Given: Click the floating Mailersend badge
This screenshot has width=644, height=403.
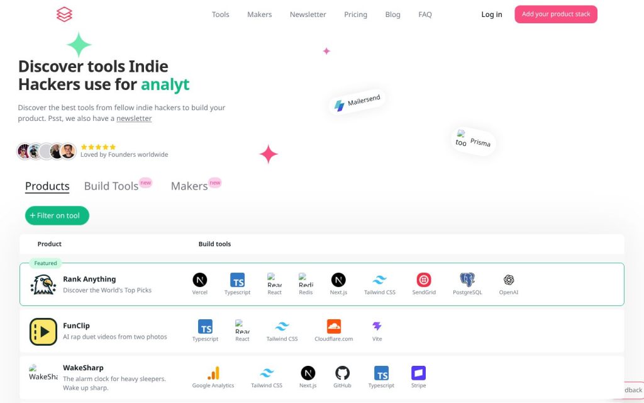Looking at the screenshot, I should point(357,102).
